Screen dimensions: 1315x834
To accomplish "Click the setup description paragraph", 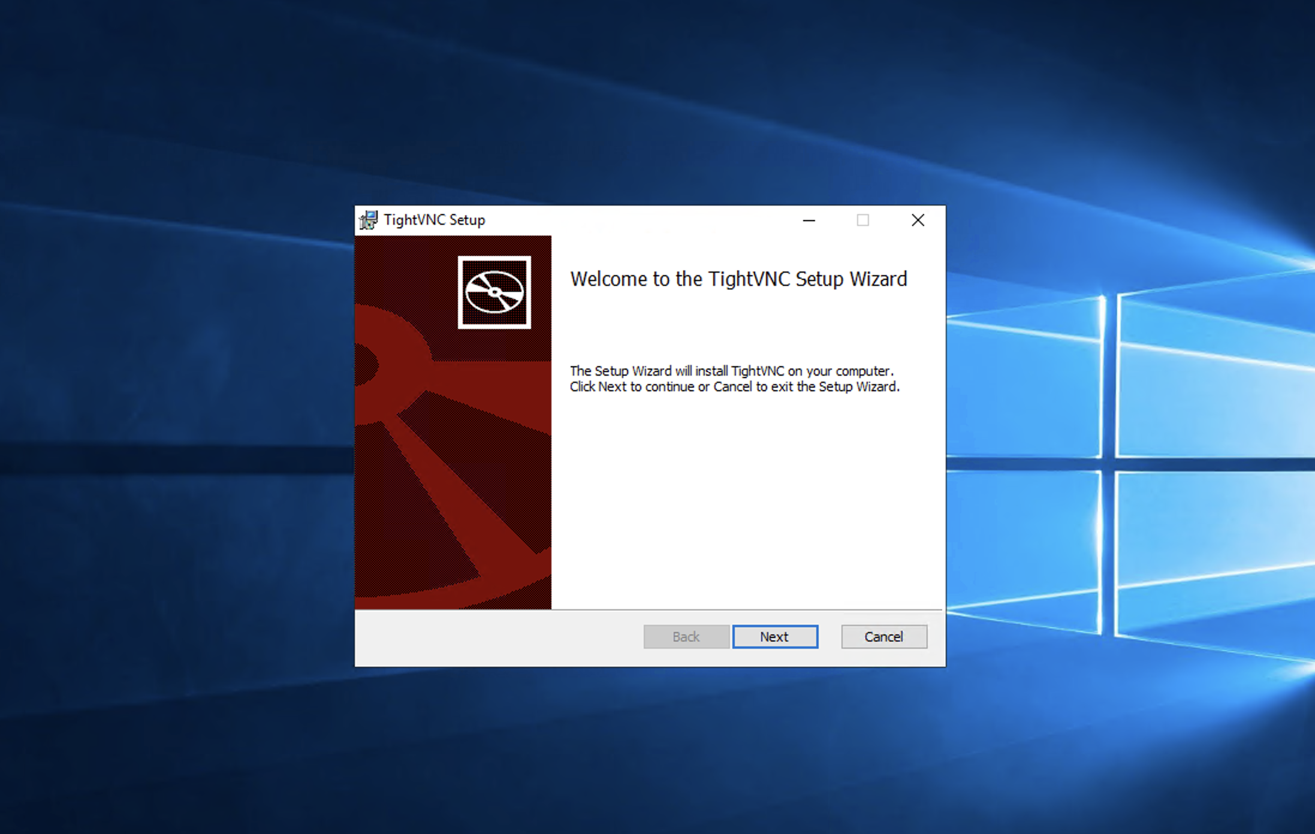I will coord(734,379).
